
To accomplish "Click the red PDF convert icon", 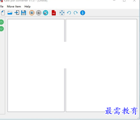I will (x=54, y=13).
